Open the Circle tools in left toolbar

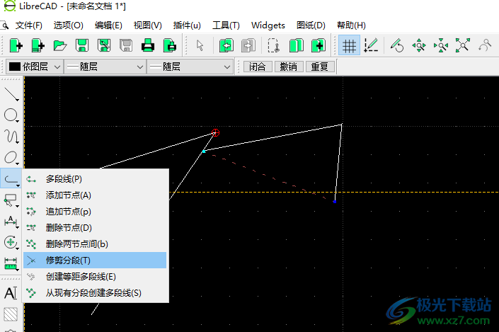(x=11, y=115)
